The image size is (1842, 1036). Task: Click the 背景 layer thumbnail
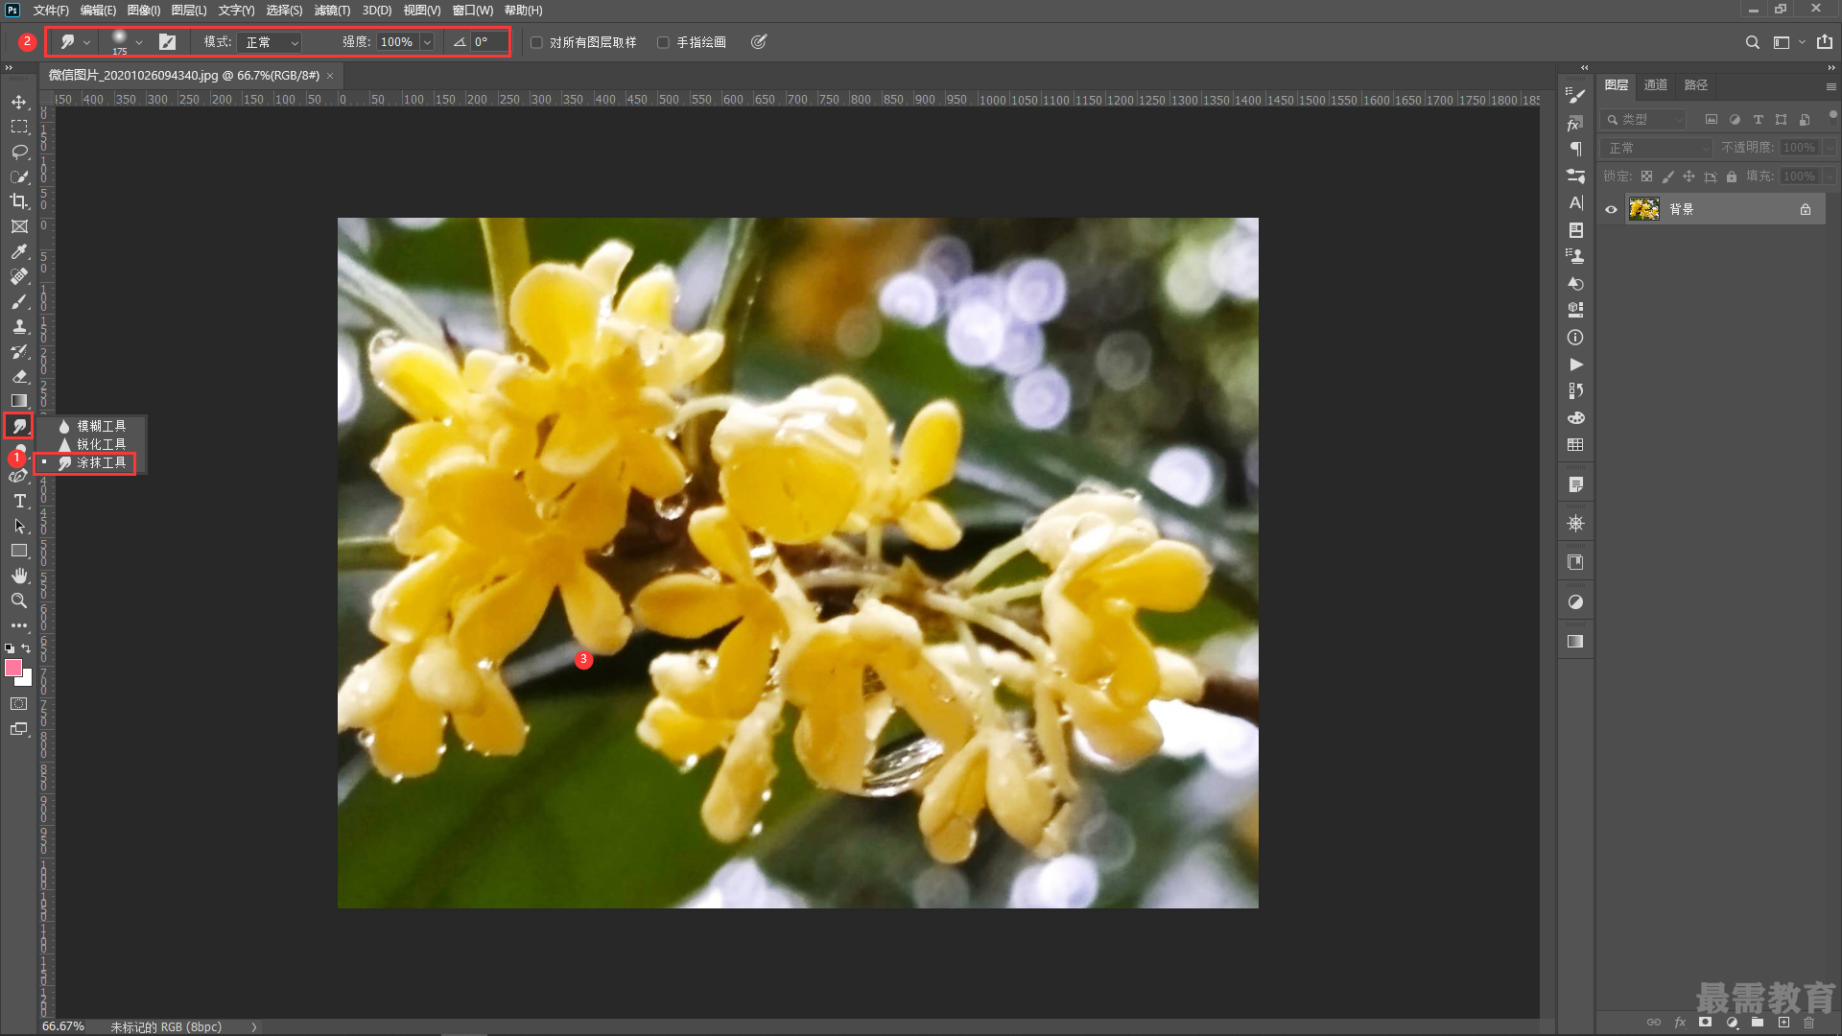pos(1644,209)
